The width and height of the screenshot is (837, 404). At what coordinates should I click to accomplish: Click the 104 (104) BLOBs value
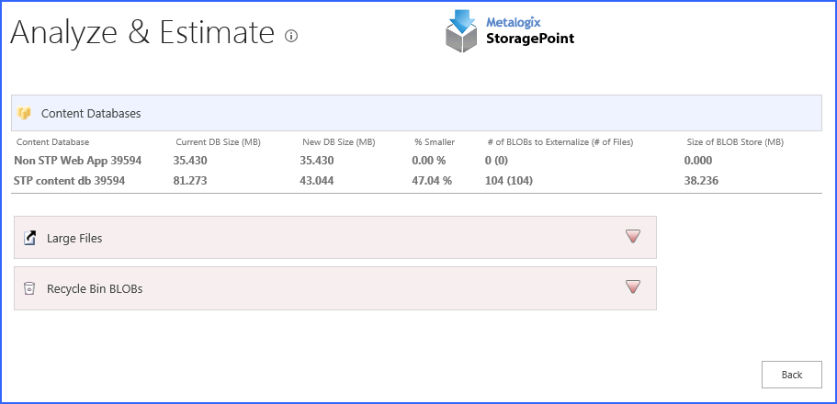point(509,181)
